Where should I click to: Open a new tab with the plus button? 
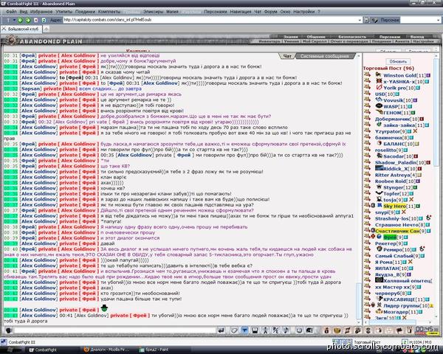pyautogui.click(x=46, y=29)
